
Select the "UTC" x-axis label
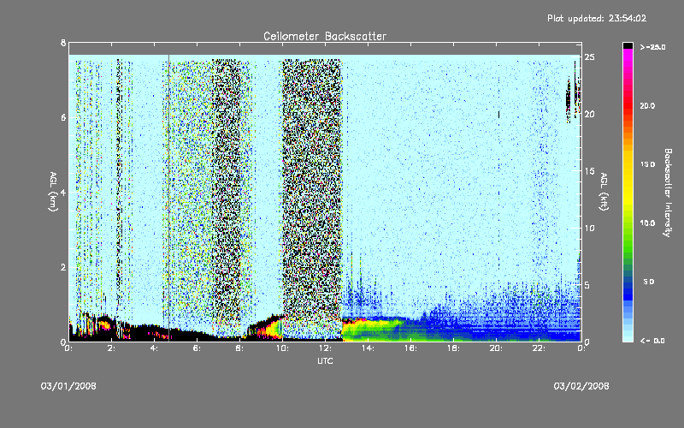coord(325,360)
